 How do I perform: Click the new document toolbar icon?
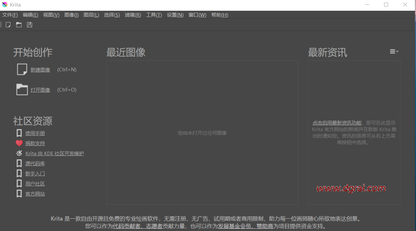tap(8, 25)
